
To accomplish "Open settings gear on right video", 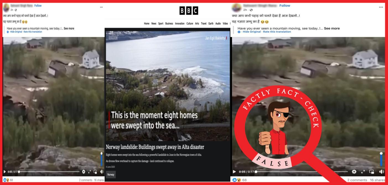I will pos(354,172).
